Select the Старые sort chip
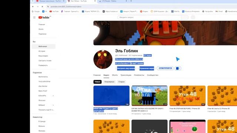Viewport: 237px width, 133px height. click(x=121, y=82)
